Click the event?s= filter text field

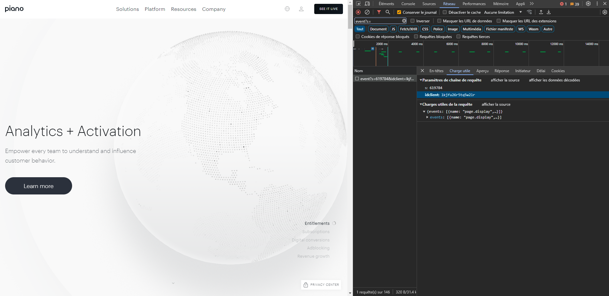pos(378,21)
